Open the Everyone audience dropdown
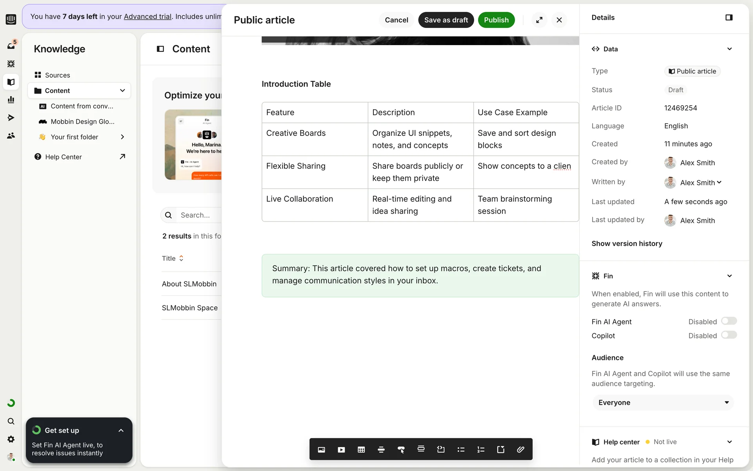 pos(663,402)
